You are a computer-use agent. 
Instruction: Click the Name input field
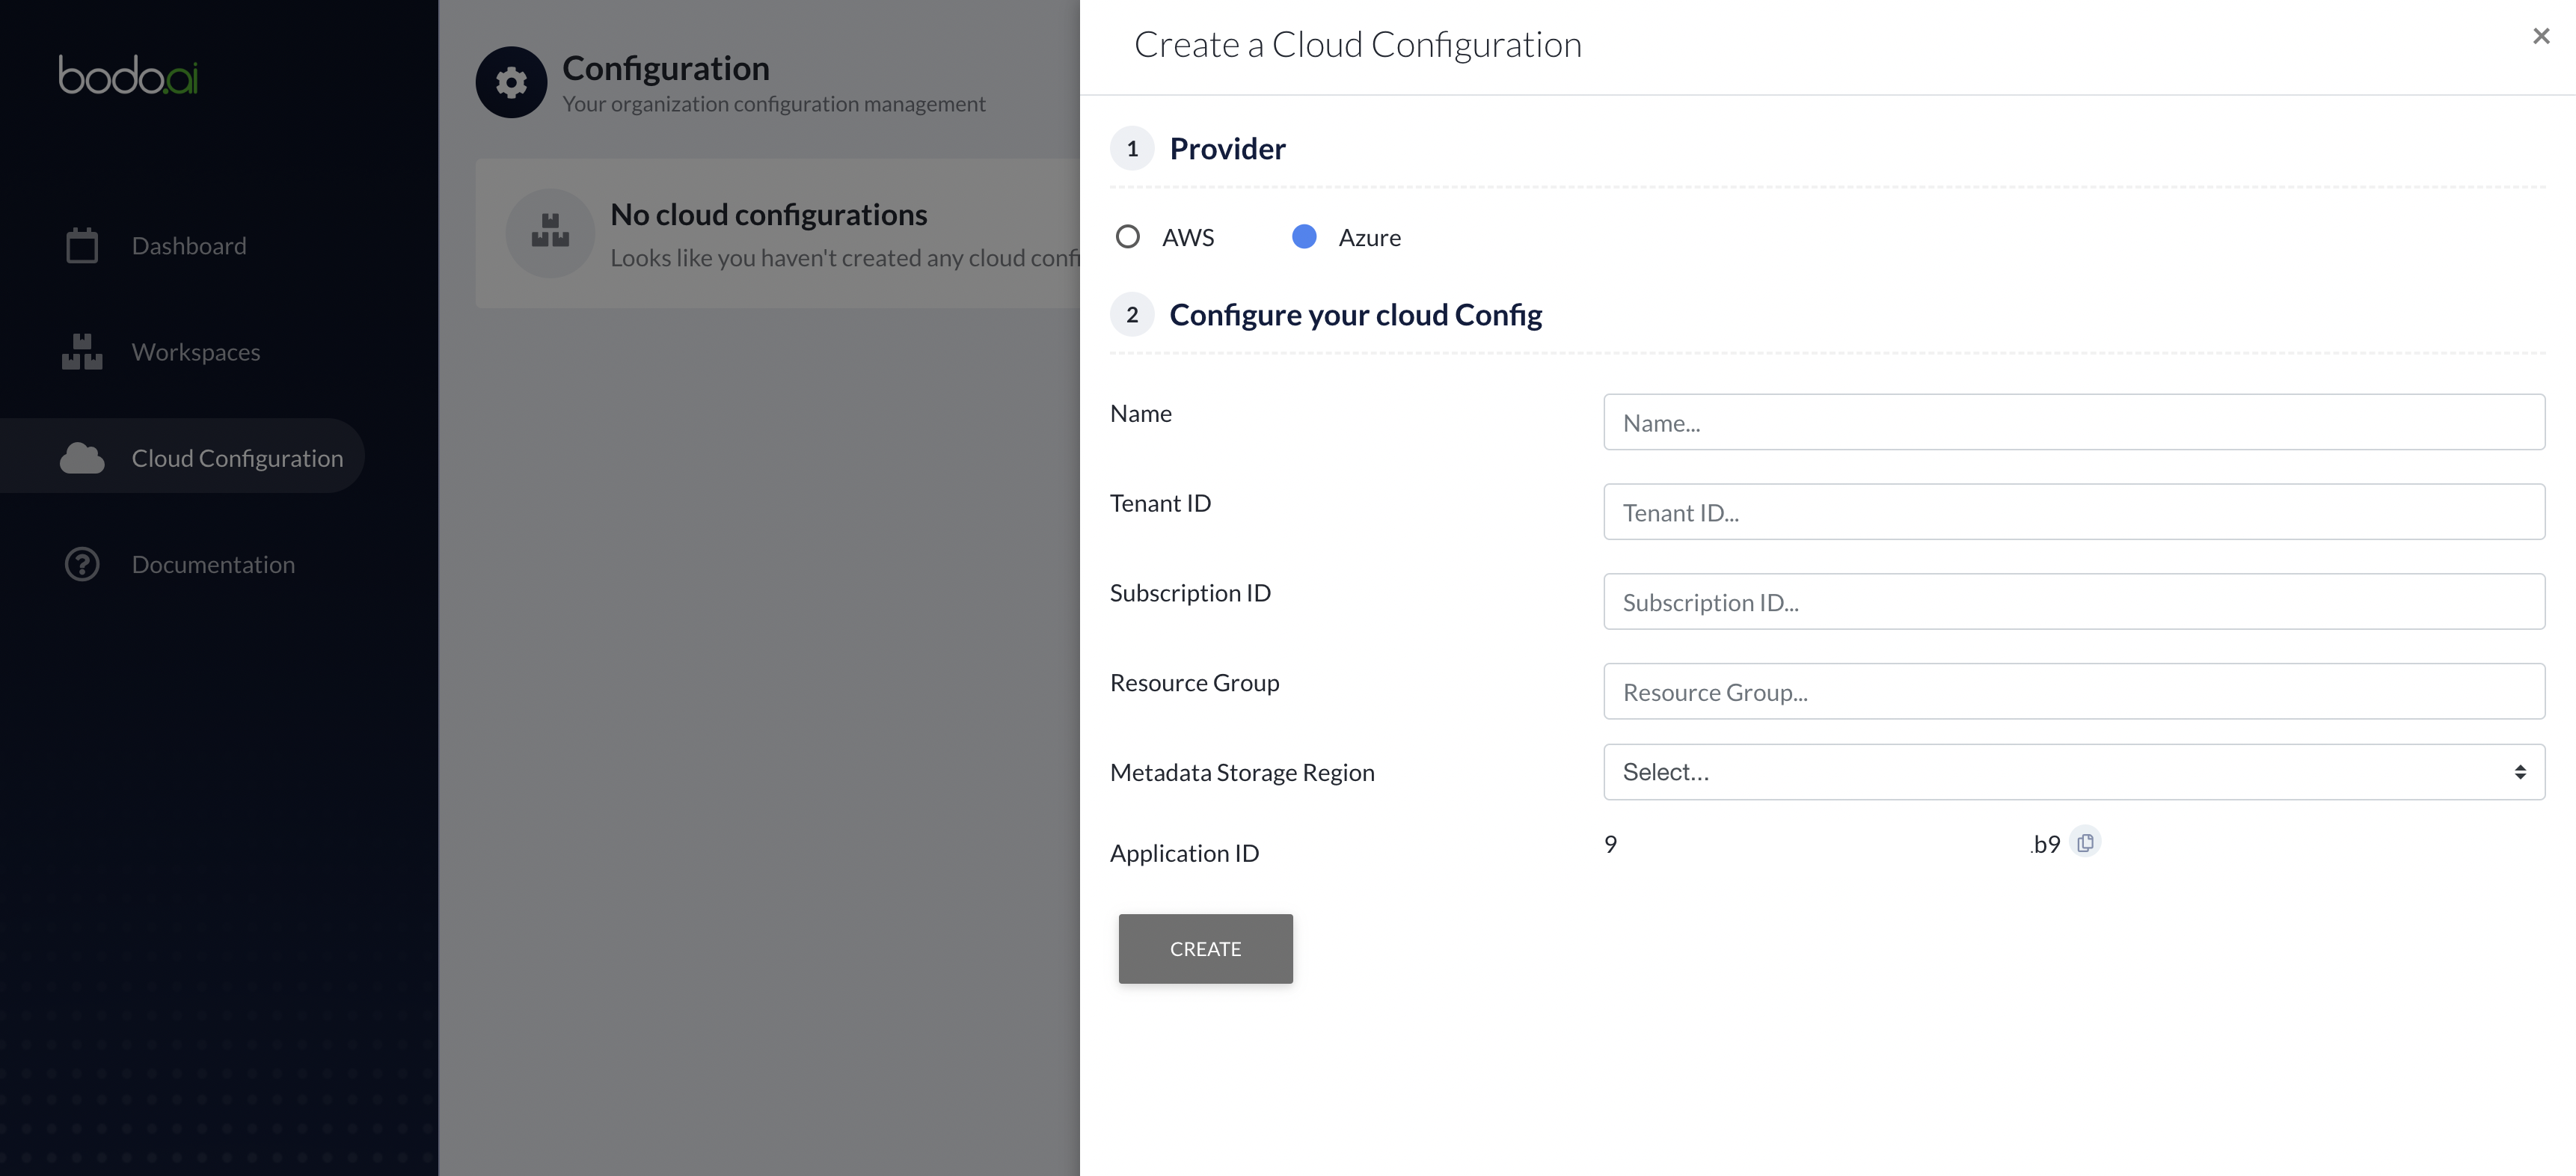pyautogui.click(x=2073, y=420)
